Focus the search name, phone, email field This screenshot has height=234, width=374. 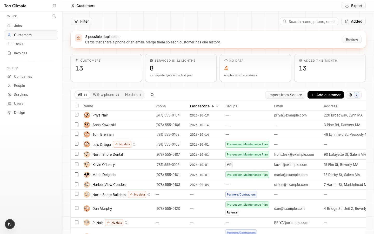[x=309, y=21]
